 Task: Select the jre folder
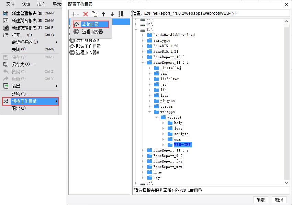(x=163, y=84)
